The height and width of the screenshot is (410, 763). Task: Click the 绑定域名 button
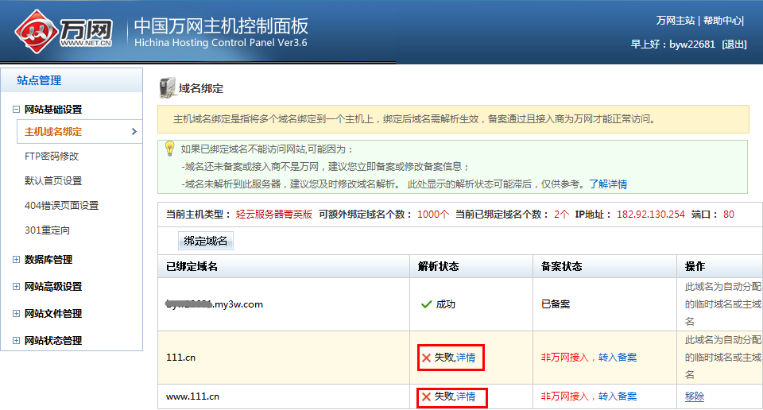[x=206, y=241]
